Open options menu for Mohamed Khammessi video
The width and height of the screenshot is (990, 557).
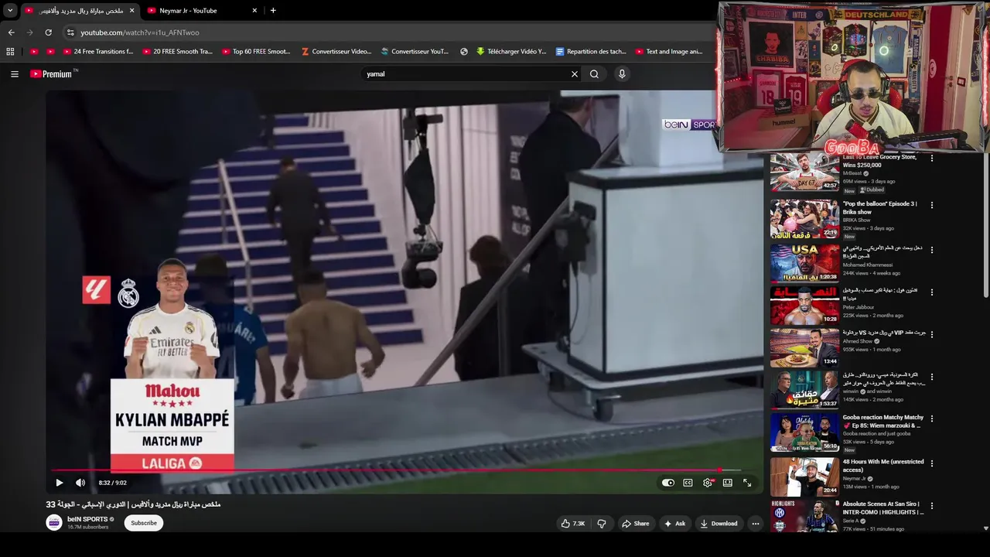point(931,250)
